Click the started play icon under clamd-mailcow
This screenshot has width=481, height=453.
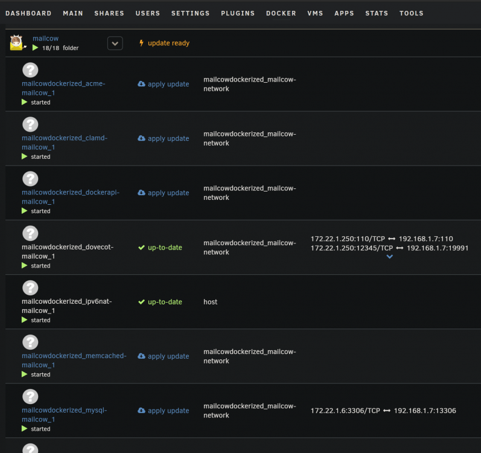point(25,156)
